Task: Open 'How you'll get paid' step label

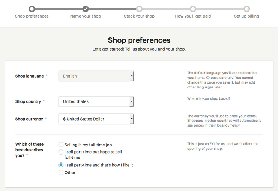Action: click(x=193, y=16)
